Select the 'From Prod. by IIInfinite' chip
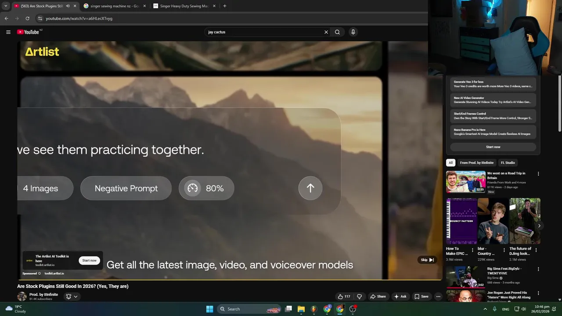The image size is (562, 316). point(477,163)
